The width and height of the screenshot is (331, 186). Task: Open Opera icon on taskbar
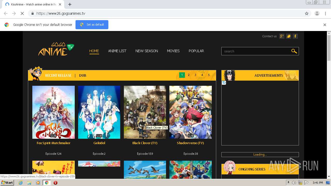click(55, 183)
